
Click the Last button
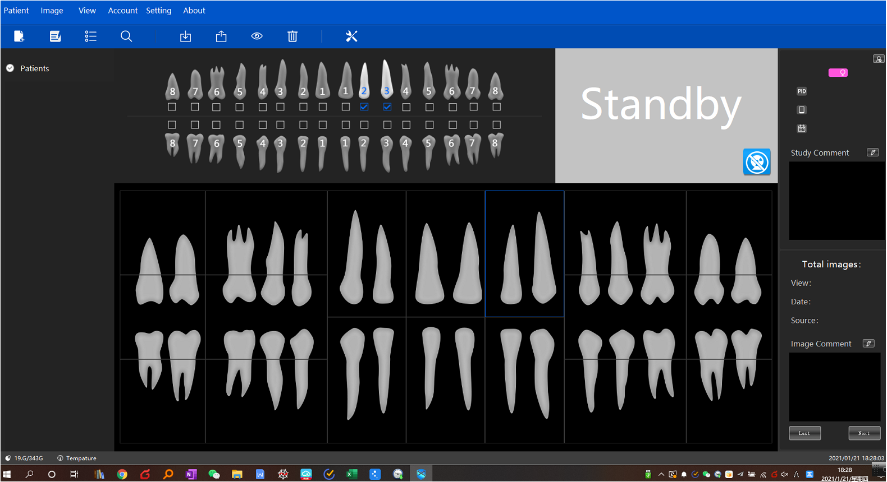pyautogui.click(x=804, y=433)
